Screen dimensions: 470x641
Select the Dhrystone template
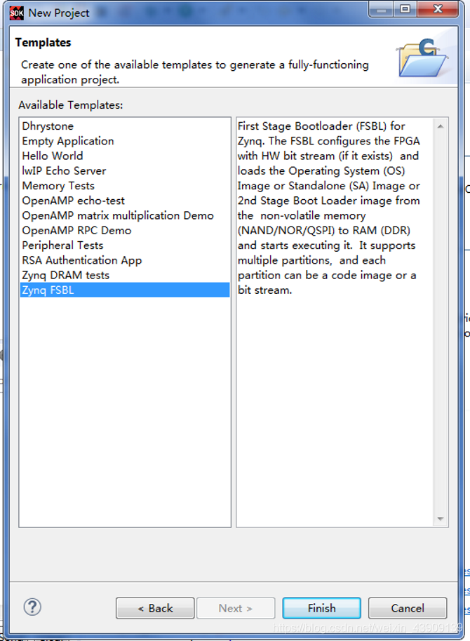pos(48,126)
